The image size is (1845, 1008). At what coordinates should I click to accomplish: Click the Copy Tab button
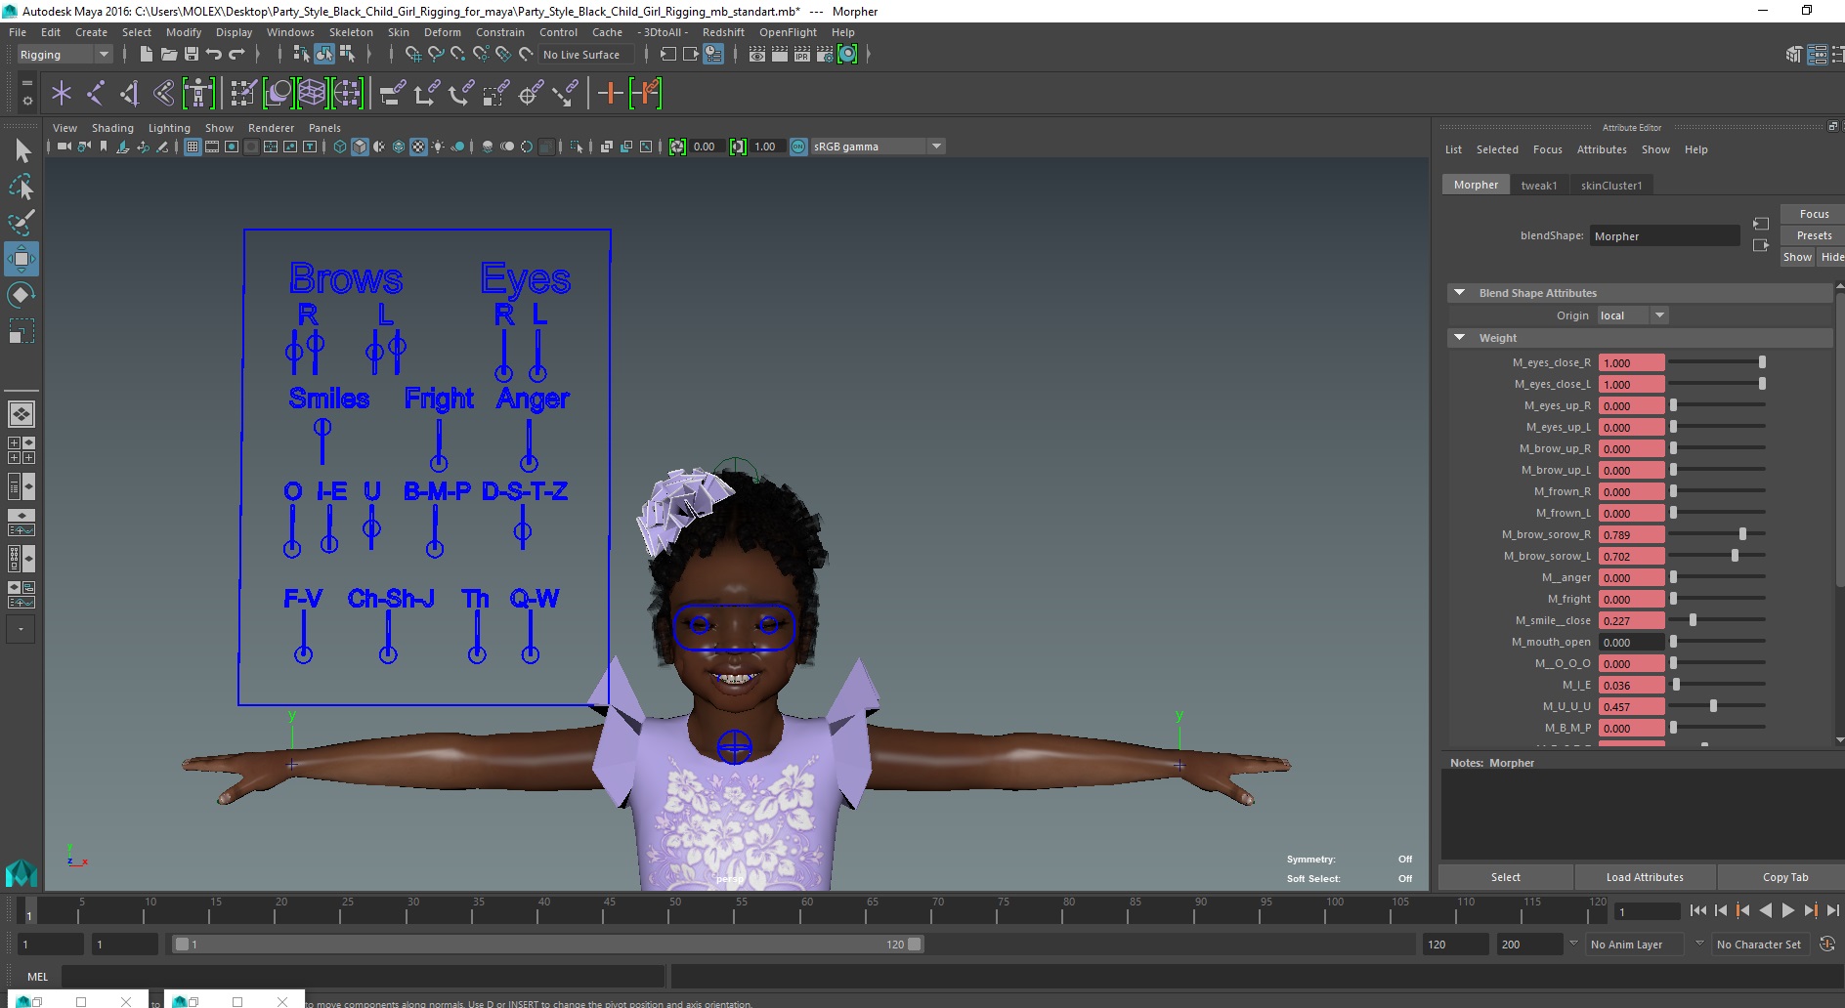pyautogui.click(x=1783, y=877)
